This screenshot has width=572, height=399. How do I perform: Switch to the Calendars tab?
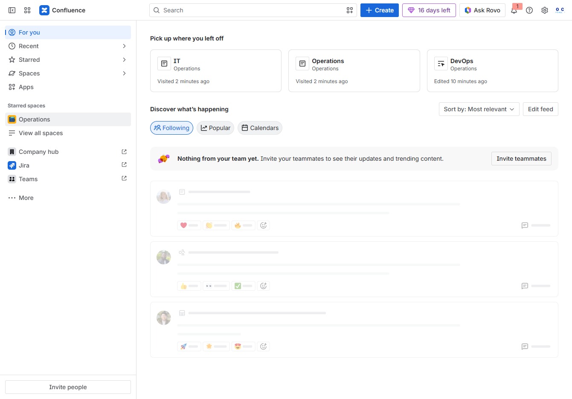coord(260,128)
